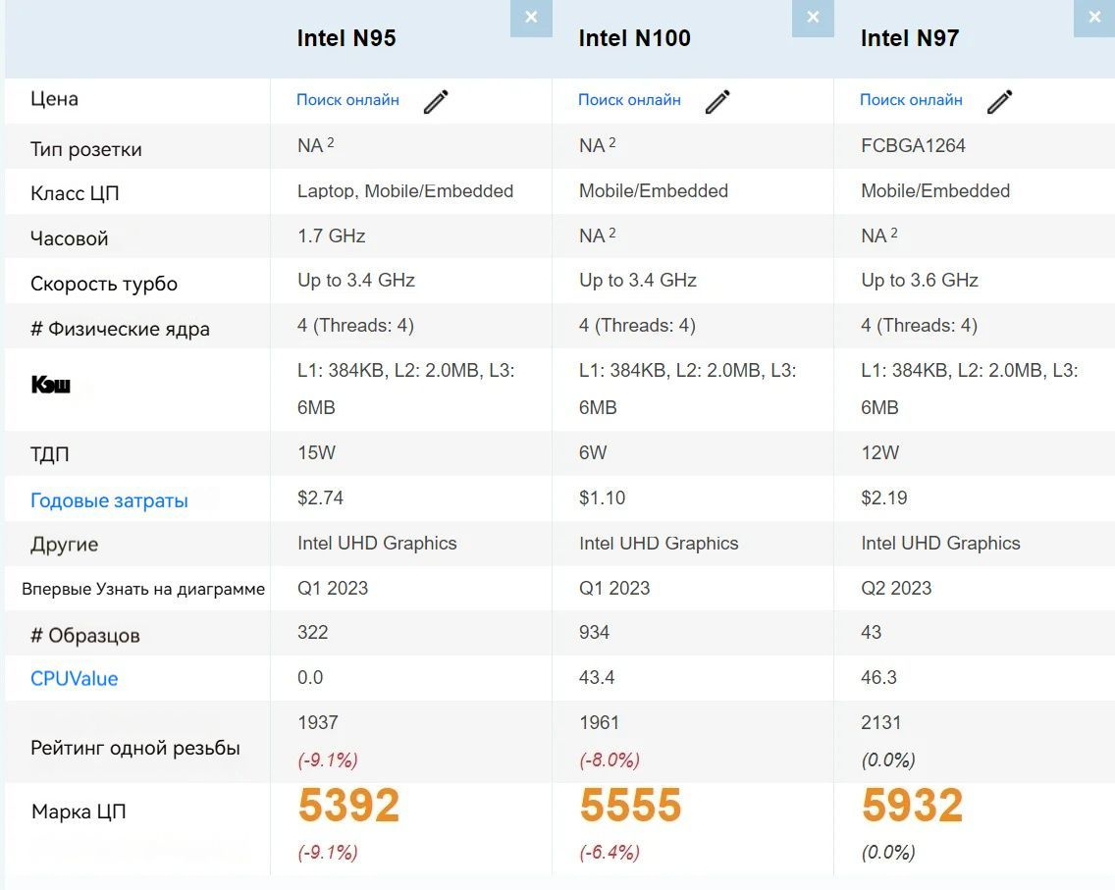1115x890 pixels.
Task: Remove the Intel N100 column via its X button
Action: click(813, 17)
